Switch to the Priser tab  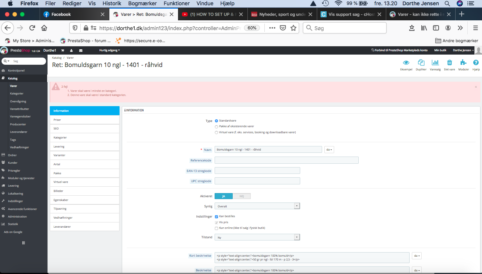click(84, 120)
